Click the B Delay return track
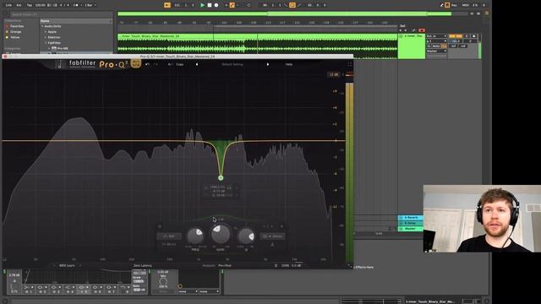541x304 pixels. [x=411, y=223]
